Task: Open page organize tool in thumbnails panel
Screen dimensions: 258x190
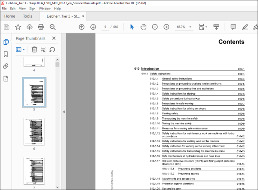Action: coord(43,49)
